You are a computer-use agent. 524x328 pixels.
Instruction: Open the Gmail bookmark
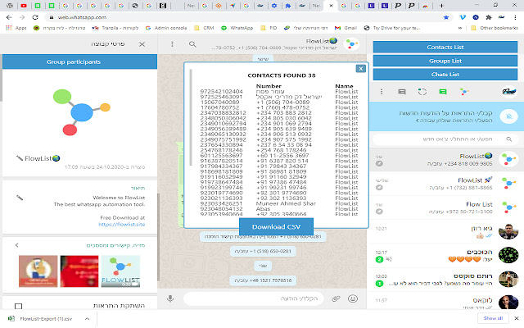click(x=346, y=28)
